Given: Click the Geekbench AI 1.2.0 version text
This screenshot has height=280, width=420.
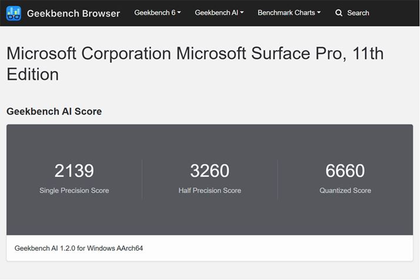Looking at the screenshot, I should pos(79,248).
